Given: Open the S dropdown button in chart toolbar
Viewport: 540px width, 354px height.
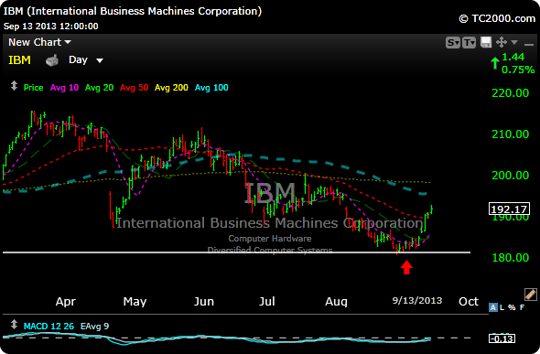Looking at the screenshot, I should click(453, 43).
